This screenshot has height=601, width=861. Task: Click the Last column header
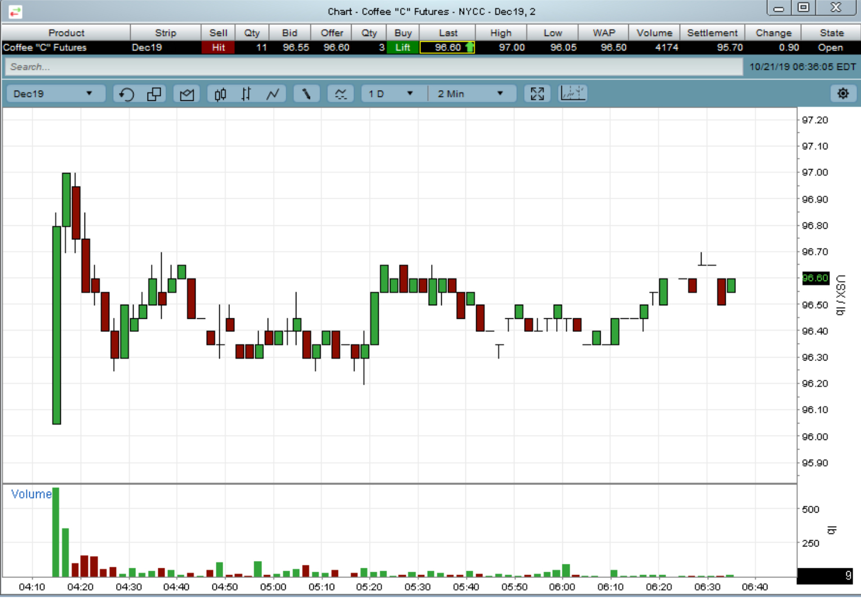click(x=448, y=33)
